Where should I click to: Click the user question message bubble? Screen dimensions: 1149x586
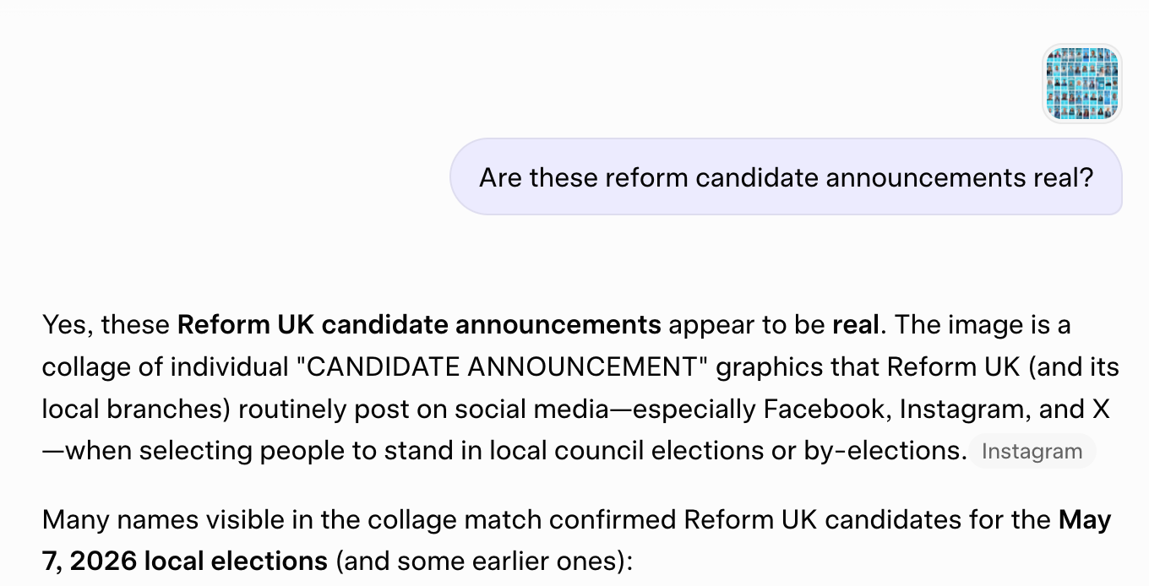[x=786, y=177]
